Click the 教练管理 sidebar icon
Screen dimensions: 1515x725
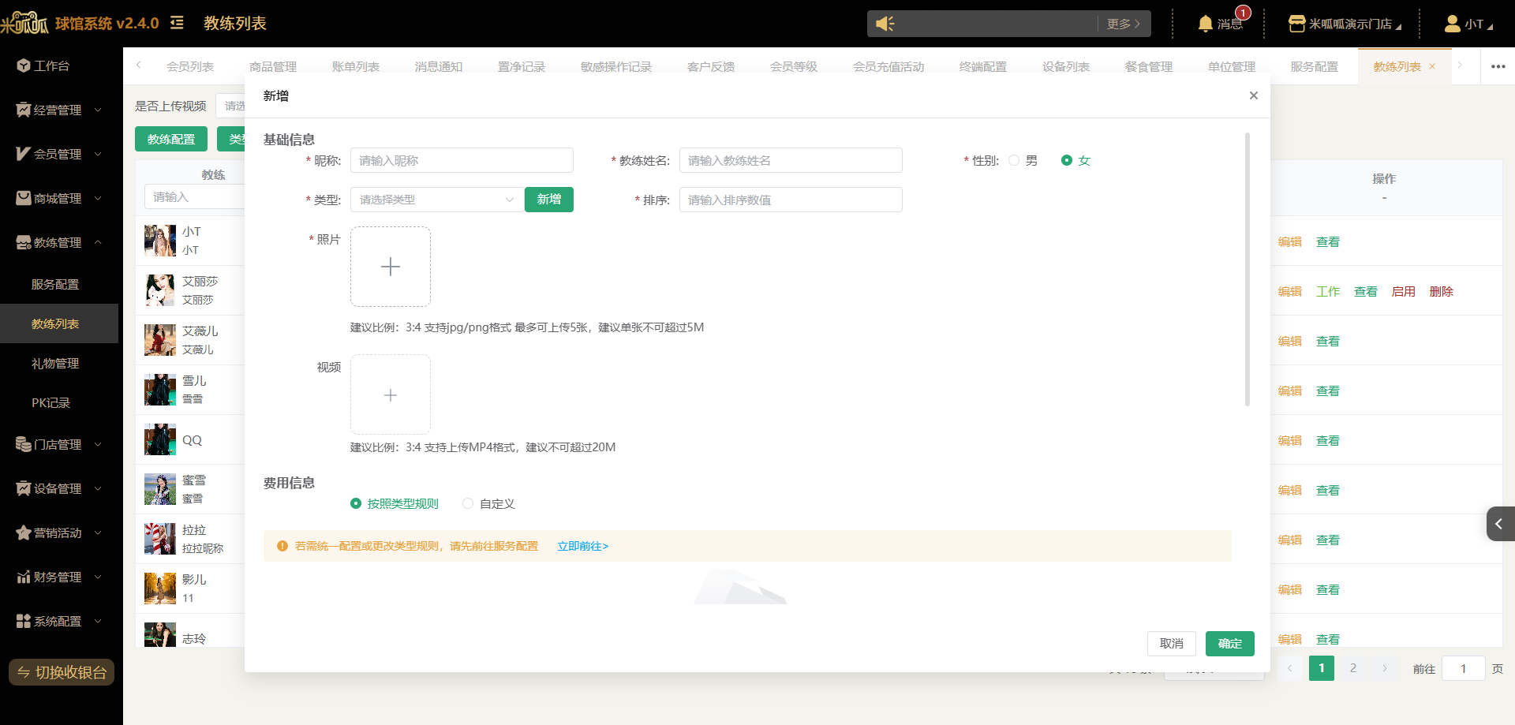coord(24,242)
